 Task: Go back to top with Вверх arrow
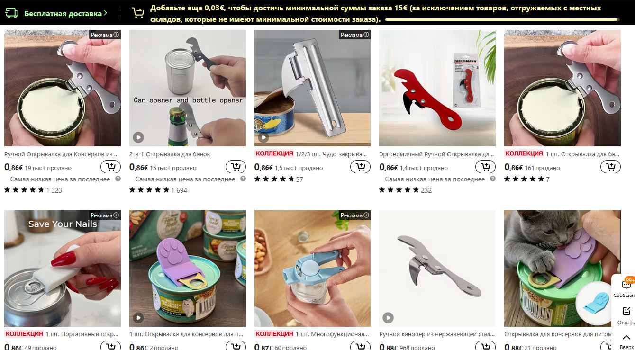coord(626,341)
